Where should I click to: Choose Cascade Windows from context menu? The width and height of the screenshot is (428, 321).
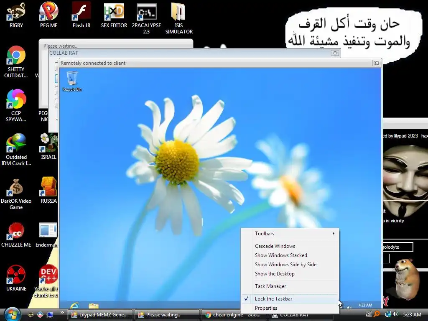pos(290,246)
